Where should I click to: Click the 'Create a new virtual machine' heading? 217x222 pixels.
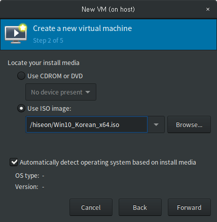click(82, 28)
